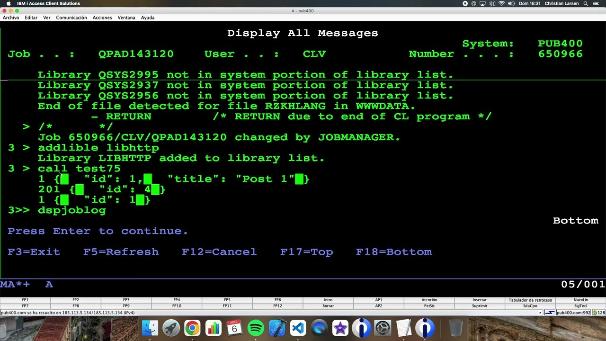The width and height of the screenshot is (606, 341).
Task: Click F17=Top on the terminal
Action: [x=307, y=252]
